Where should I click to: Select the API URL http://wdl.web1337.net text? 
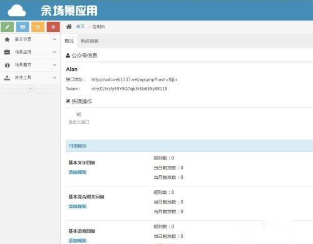coord(135,79)
